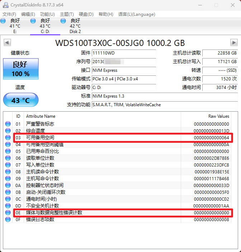Open the 文件(F) menu

[9, 14]
